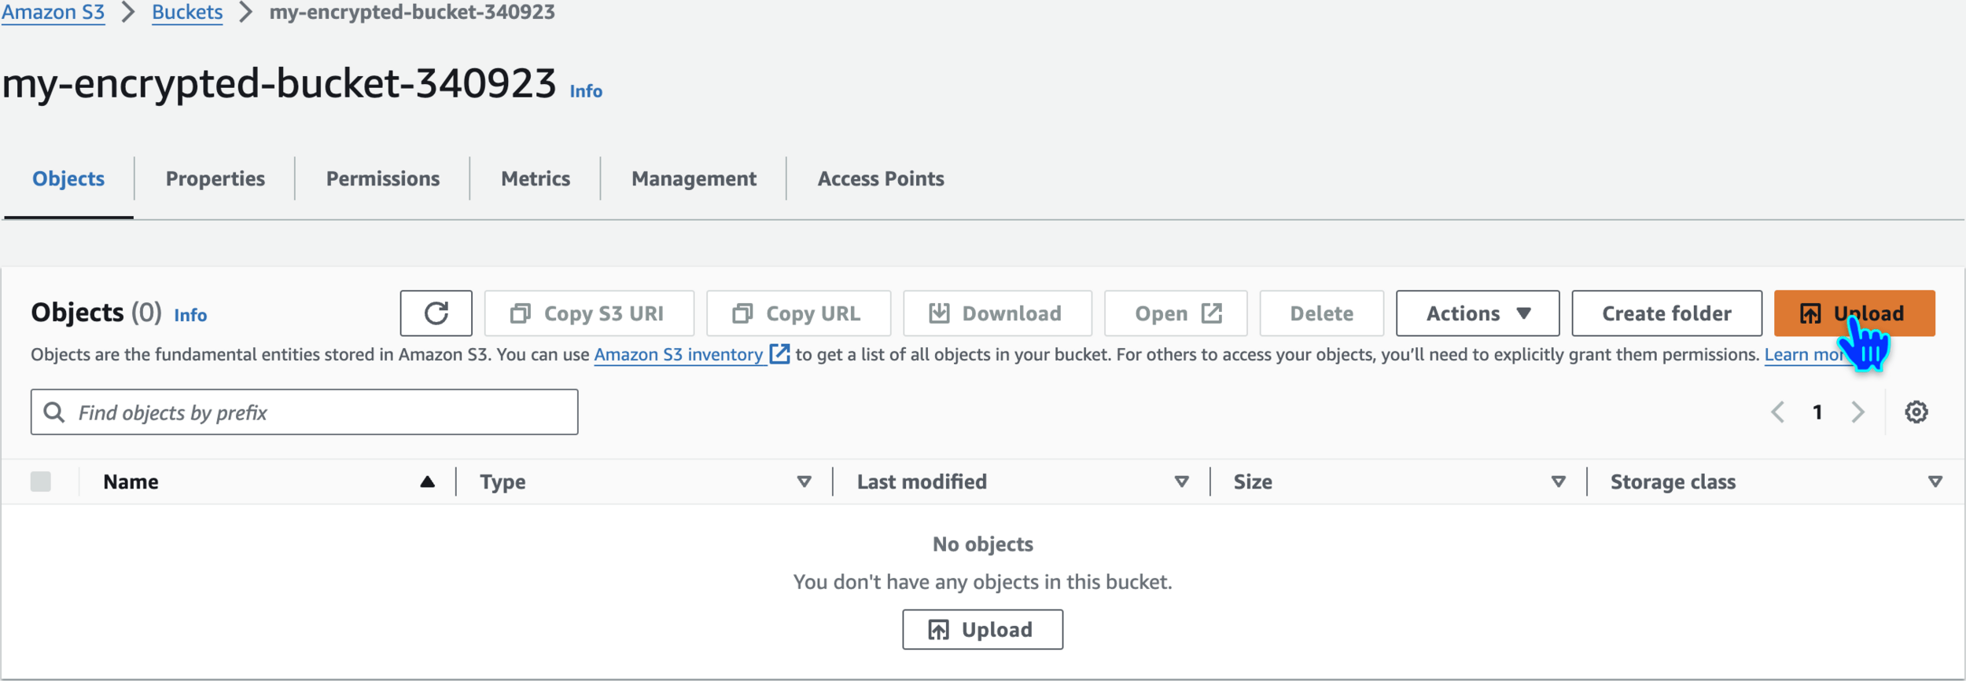Click the Open in new tab button
The width and height of the screenshot is (1966, 681).
click(1176, 313)
